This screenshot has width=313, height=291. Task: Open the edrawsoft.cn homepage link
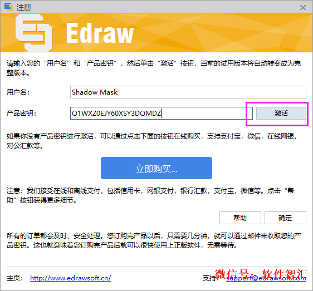71,278
